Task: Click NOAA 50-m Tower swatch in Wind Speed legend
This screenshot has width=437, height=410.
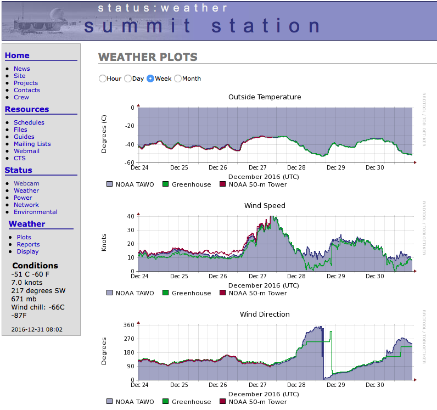Action: 222,293
